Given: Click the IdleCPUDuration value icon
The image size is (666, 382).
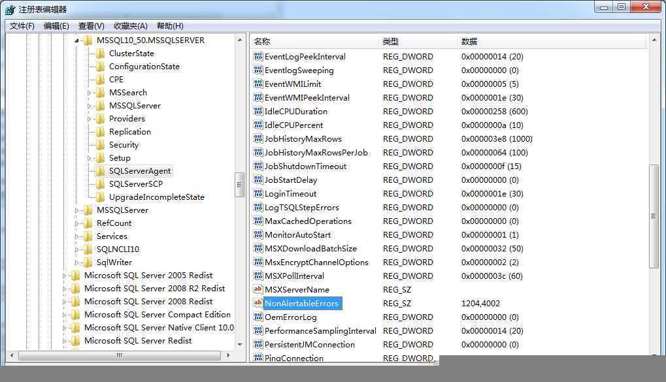Looking at the screenshot, I should [x=258, y=111].
